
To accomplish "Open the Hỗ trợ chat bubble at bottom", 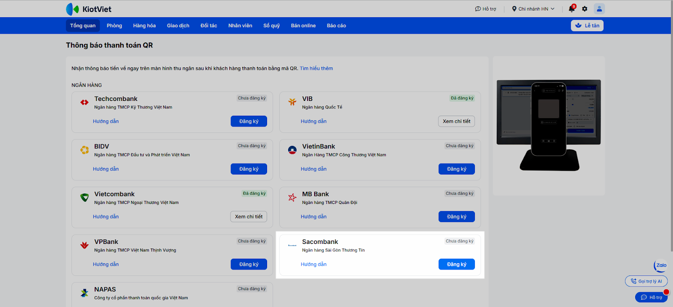I will pos(651,297).
